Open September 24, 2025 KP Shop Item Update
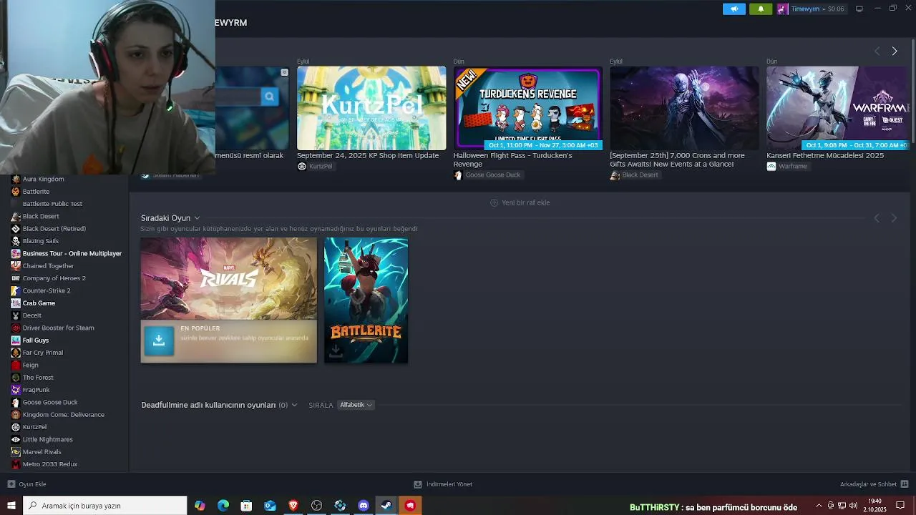 click(368, 155)
